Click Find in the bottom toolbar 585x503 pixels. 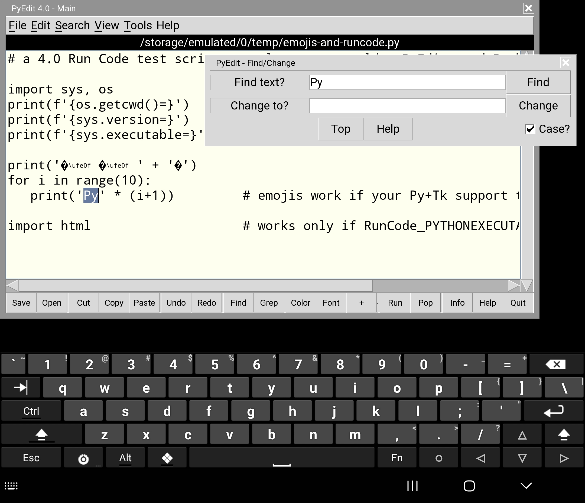239,303
